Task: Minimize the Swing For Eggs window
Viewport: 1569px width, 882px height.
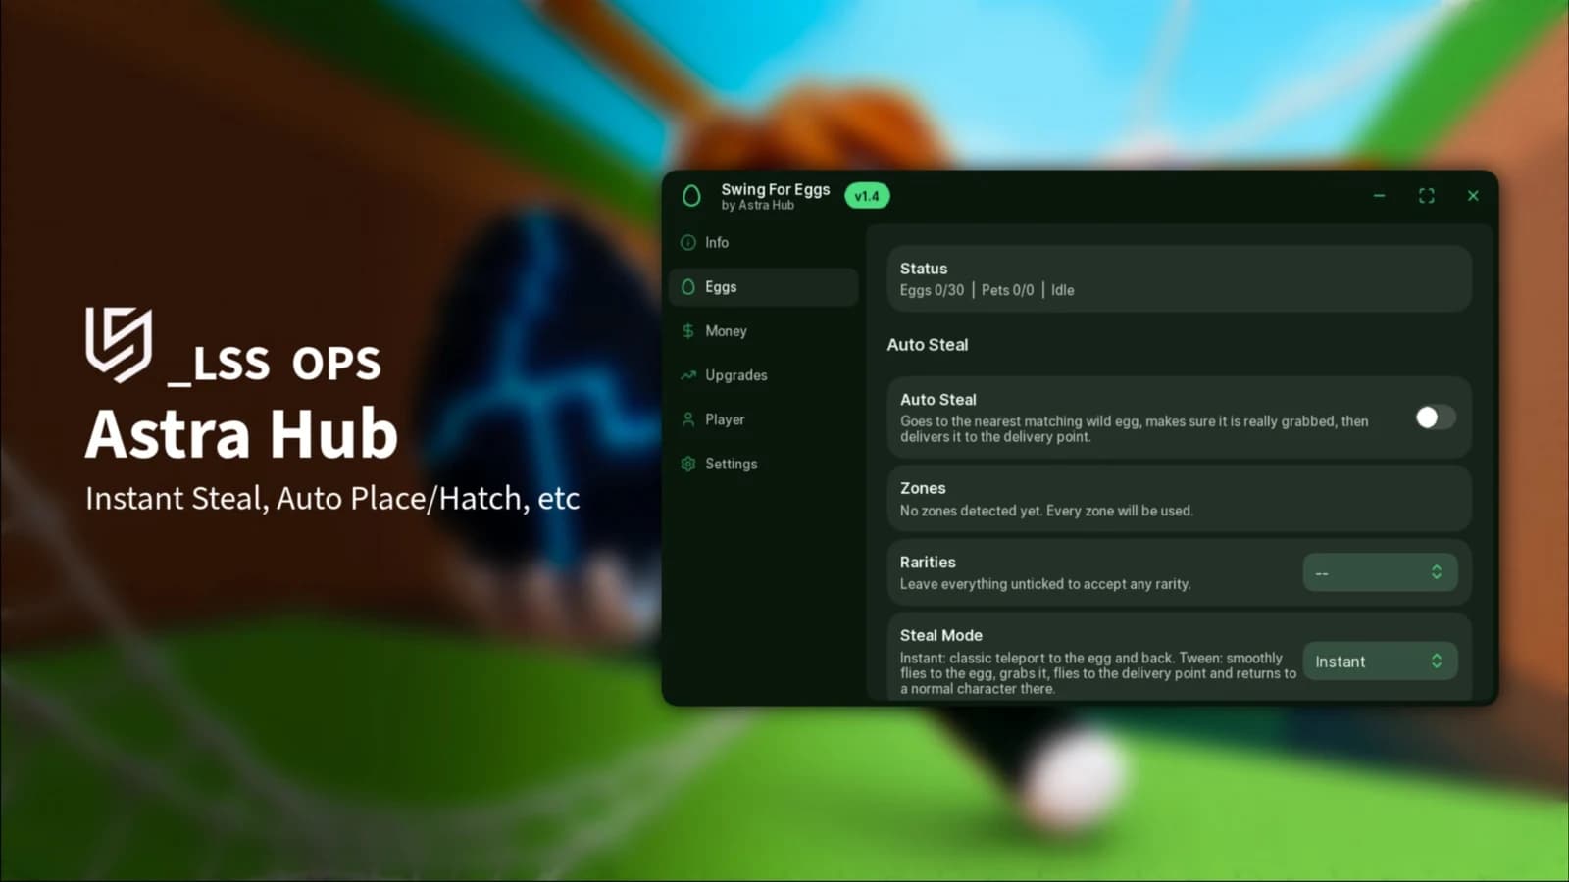Action: pyautogui.click(x=1379, y=196)
